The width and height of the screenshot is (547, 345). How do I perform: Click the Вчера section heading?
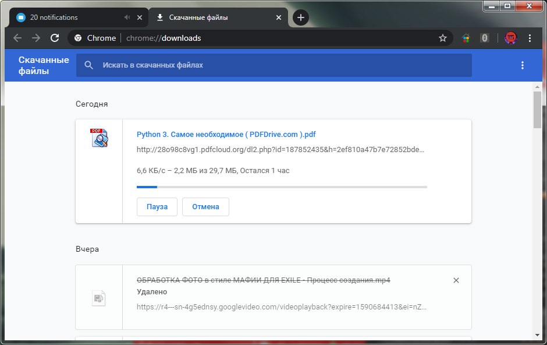(87, 249)
